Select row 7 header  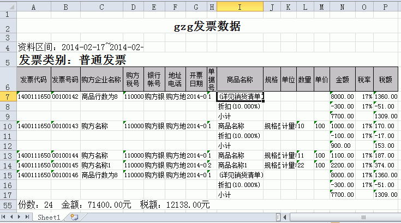click(x=8, y=97)
